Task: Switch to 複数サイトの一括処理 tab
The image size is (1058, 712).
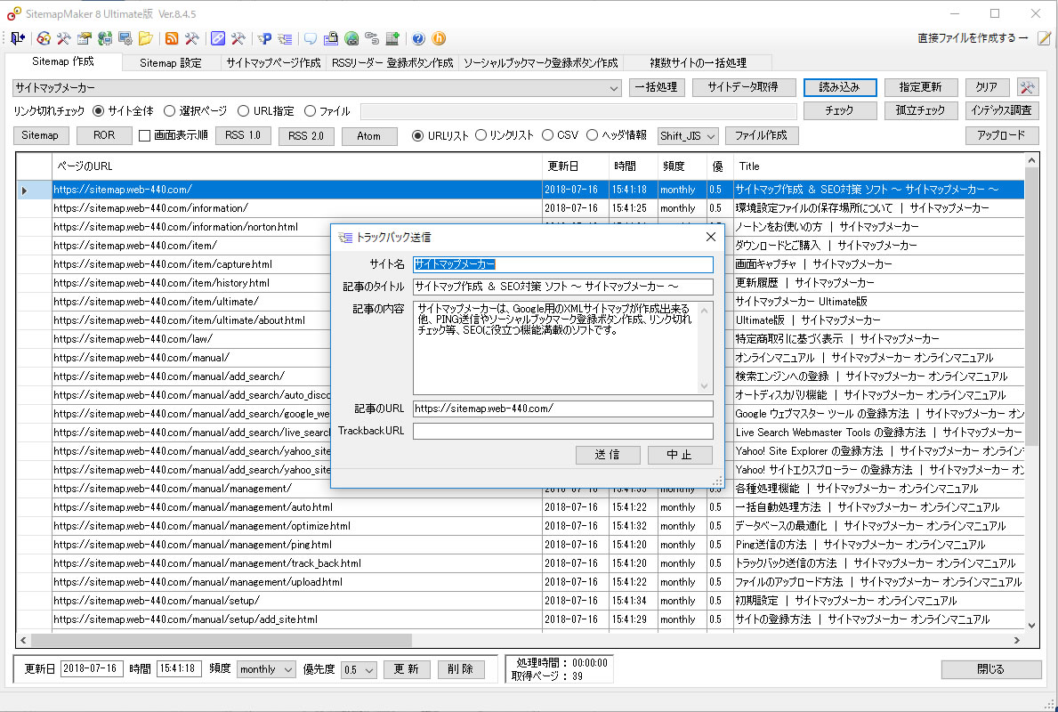Action: click(698, 63)
